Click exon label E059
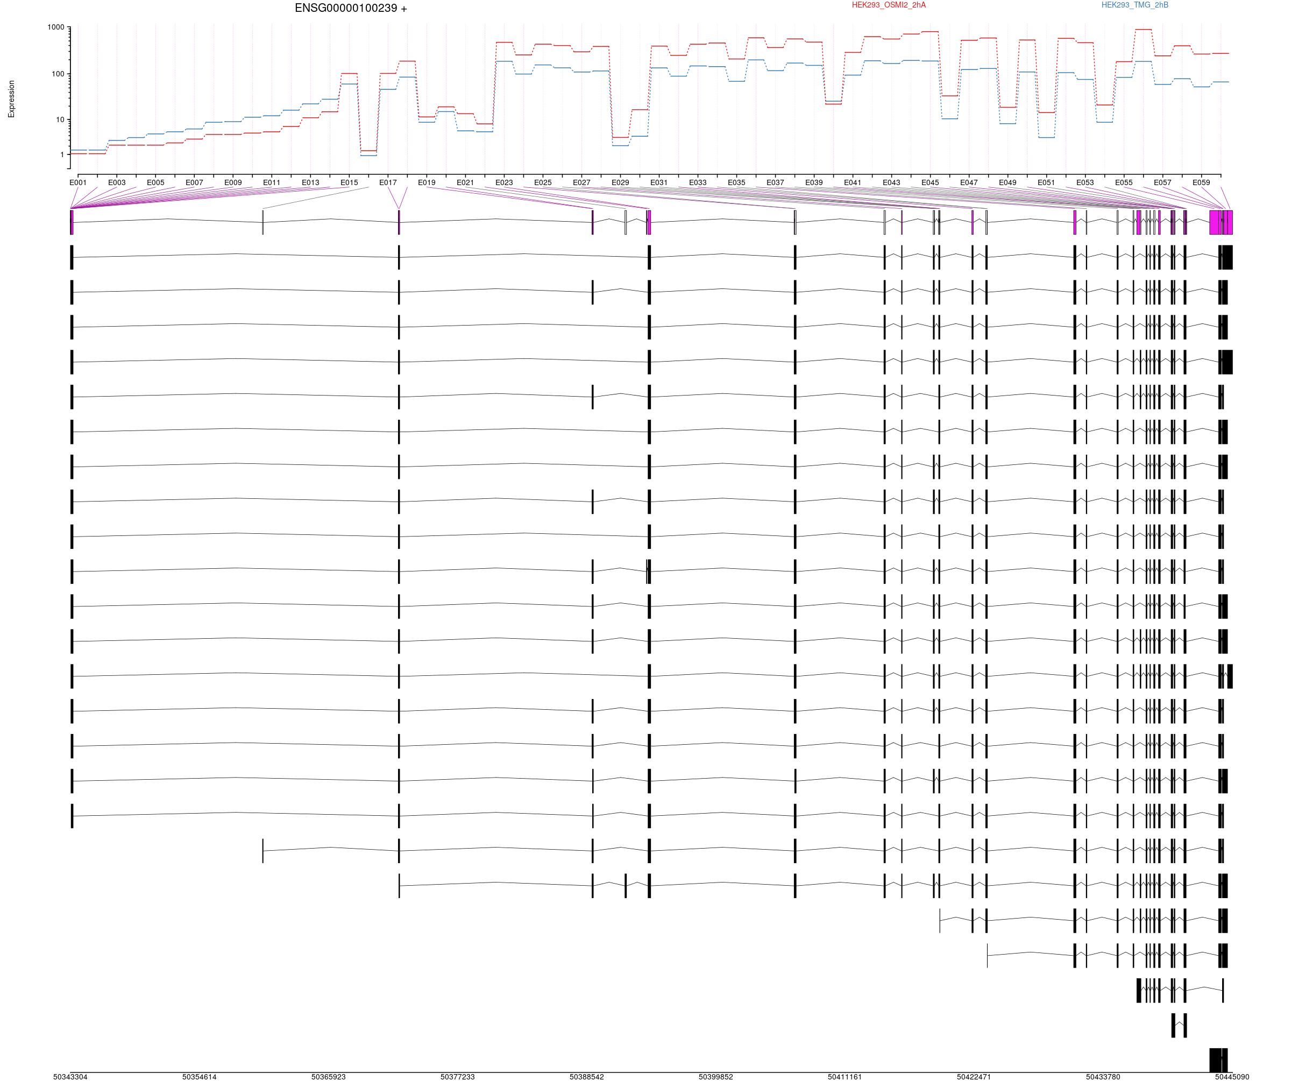 [1201, 182]
